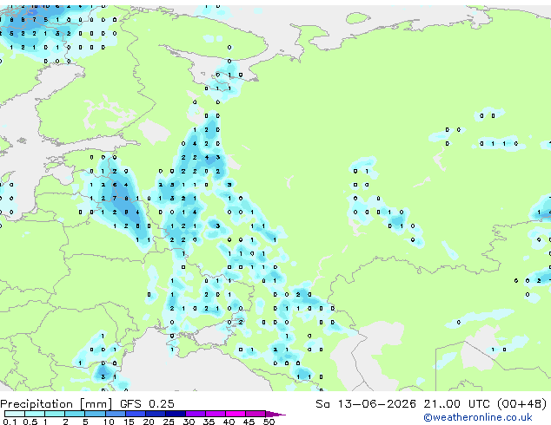Screen dimensions: 551x425
Task: Select the 10–15 mm blue legend swatch
Action: [116, 414]
